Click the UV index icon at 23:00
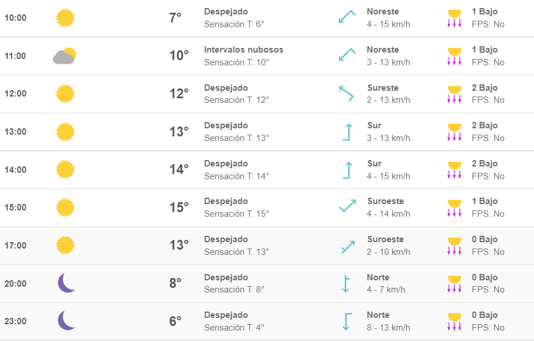The height and width of the screenshot is (341, 534). [x=454, y=321]
